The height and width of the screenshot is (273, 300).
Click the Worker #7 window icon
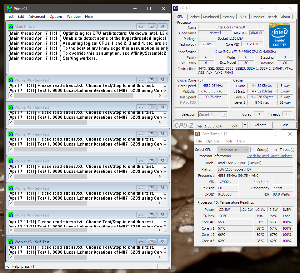11,215
